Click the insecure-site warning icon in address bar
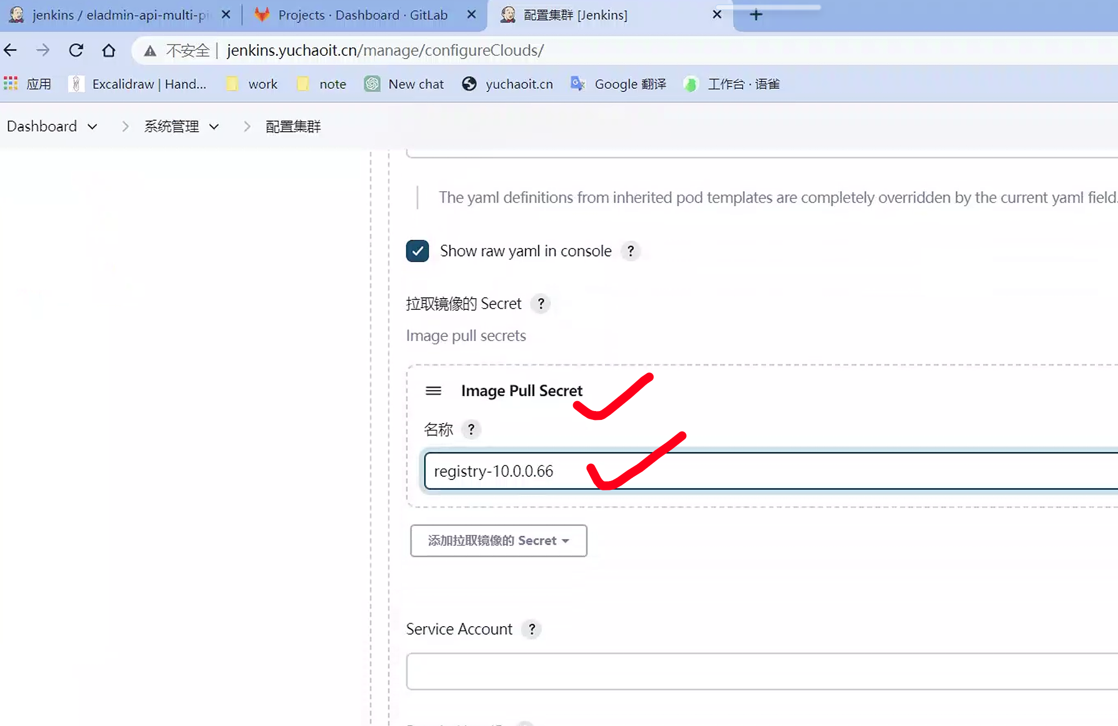Image resolution: width=1118 pixels, height=726 pixels. (150, 51)
